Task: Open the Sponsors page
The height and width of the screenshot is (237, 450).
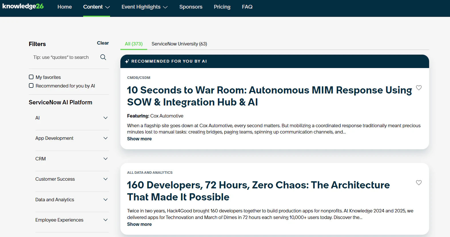Action: (x=191, y=7)
